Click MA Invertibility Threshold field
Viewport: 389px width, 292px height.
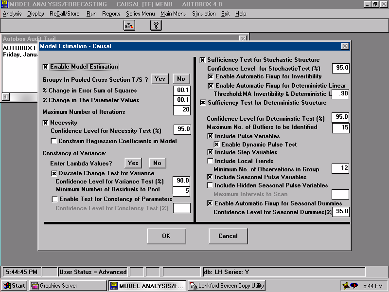(340, 94)
